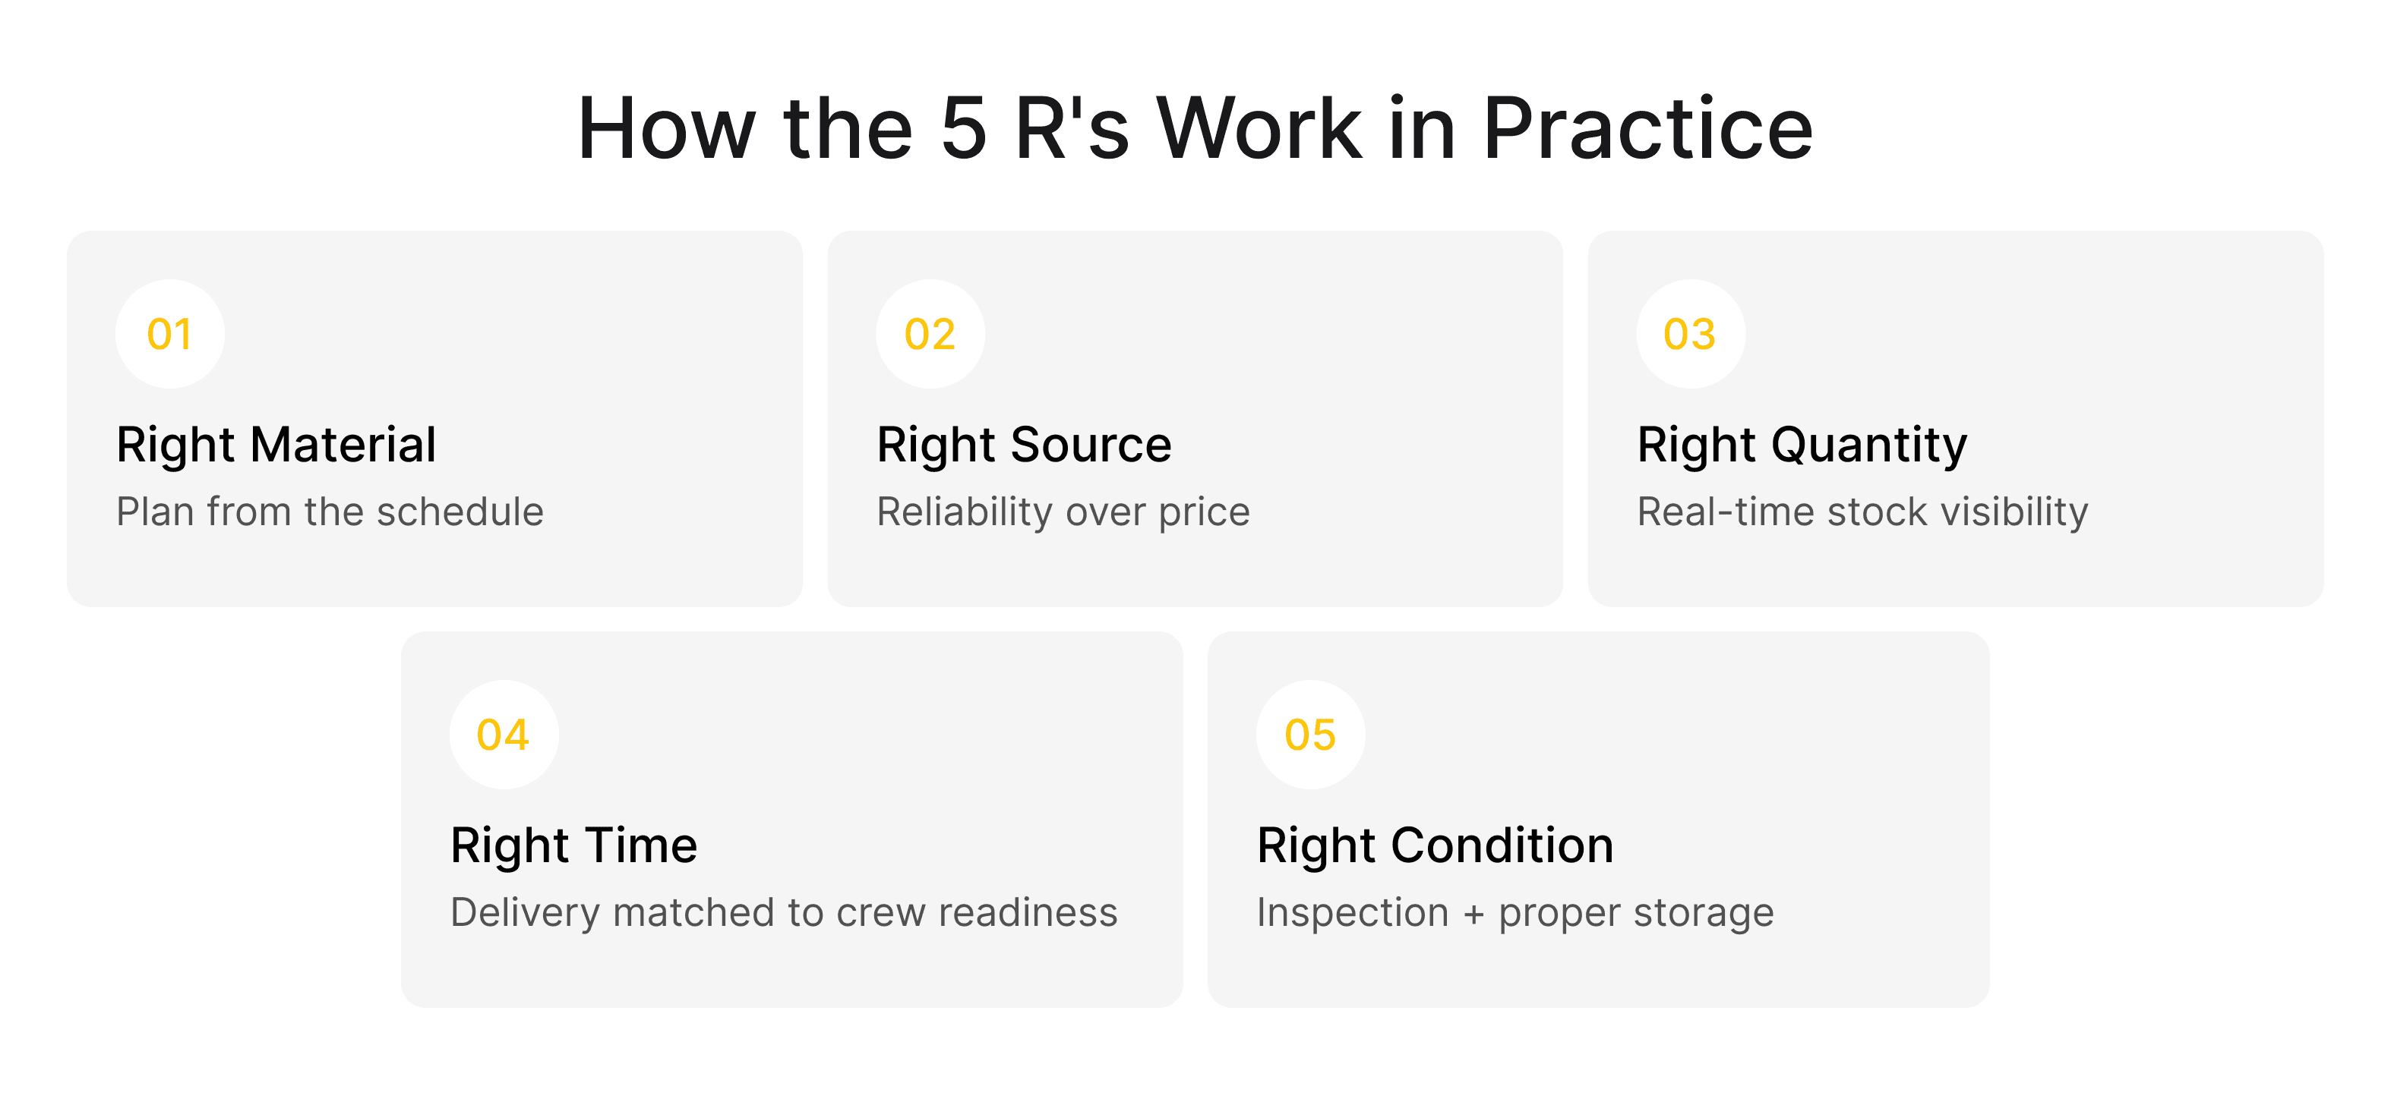The image size is (2391, 1105).
Task: Click the 01 number badge
Action: pyautogui.click(x=170, y=334)
